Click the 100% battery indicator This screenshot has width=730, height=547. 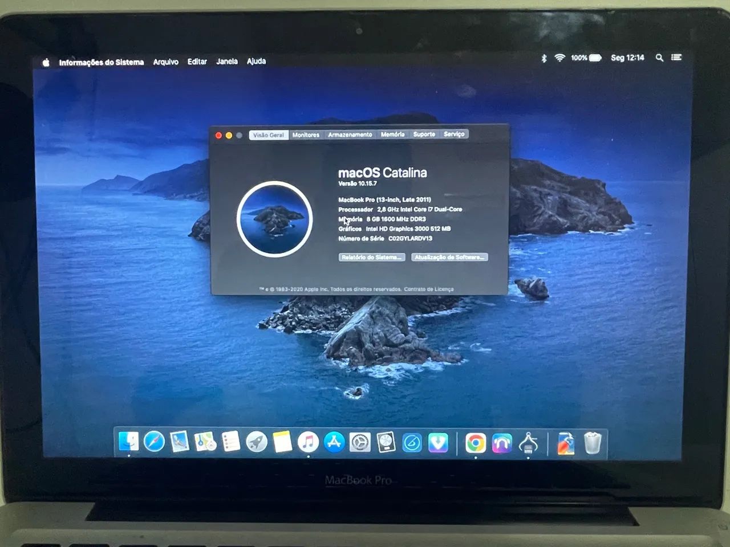point(586,58)
